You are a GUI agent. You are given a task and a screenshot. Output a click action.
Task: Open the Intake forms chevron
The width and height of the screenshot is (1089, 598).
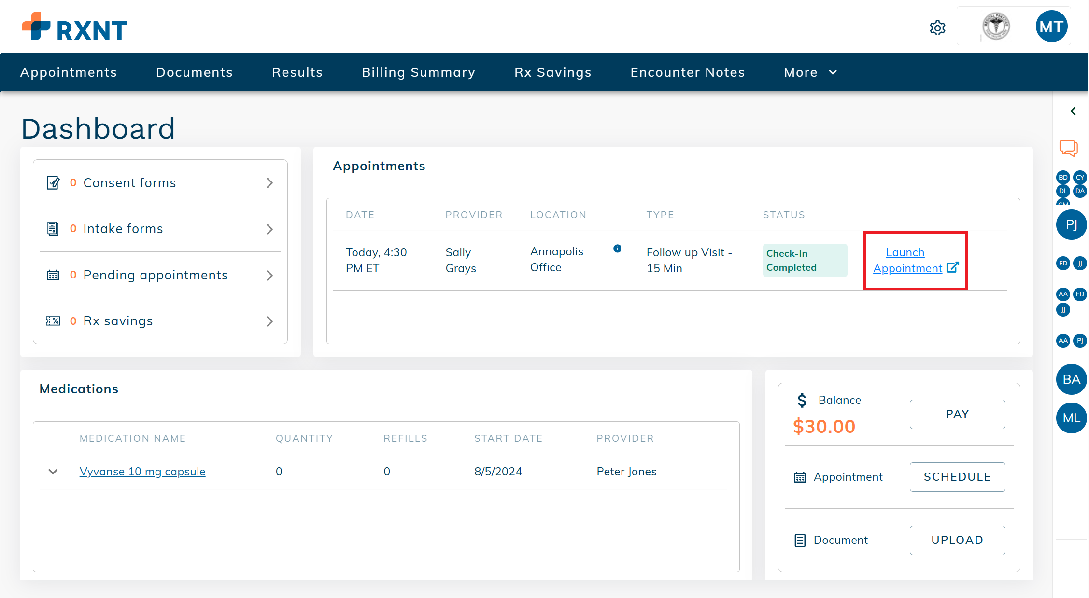pos(269,229)
